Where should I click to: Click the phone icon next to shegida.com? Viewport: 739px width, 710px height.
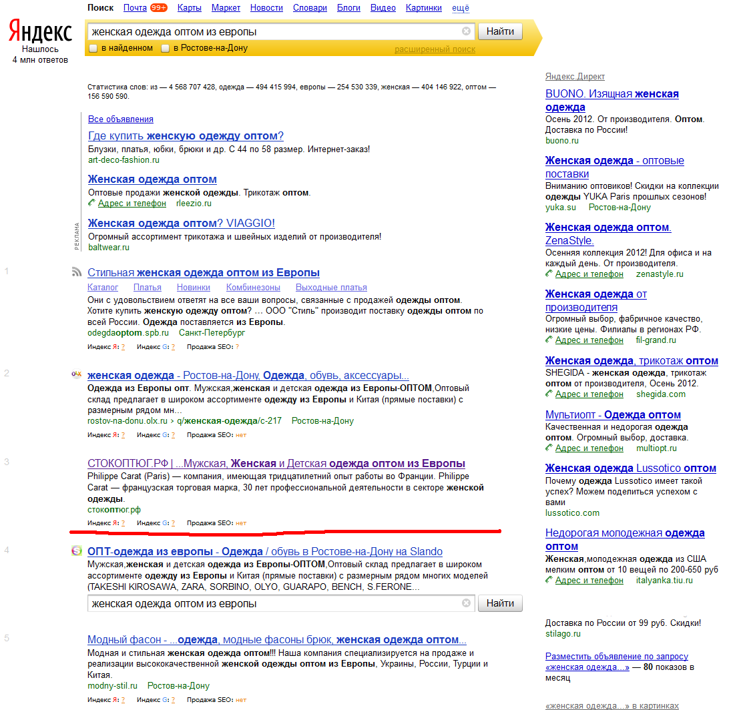pyautogui.click(x=549, y=394)
